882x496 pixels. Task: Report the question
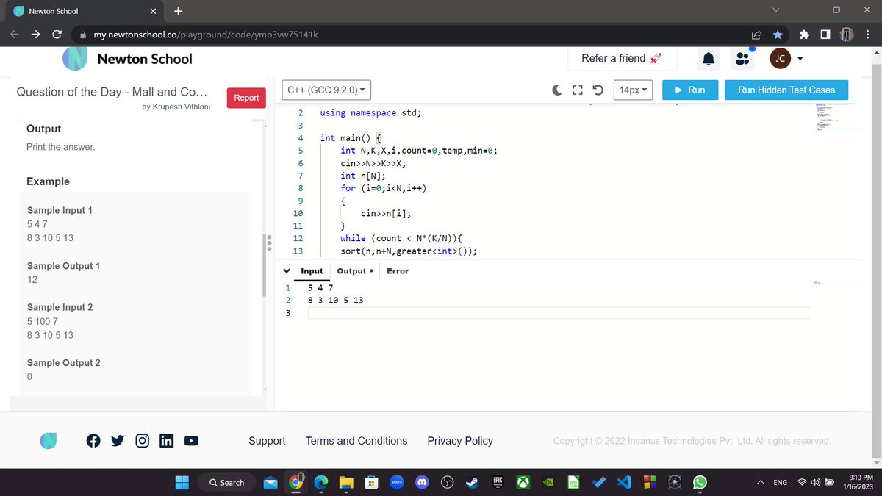(x=246, y=98)
